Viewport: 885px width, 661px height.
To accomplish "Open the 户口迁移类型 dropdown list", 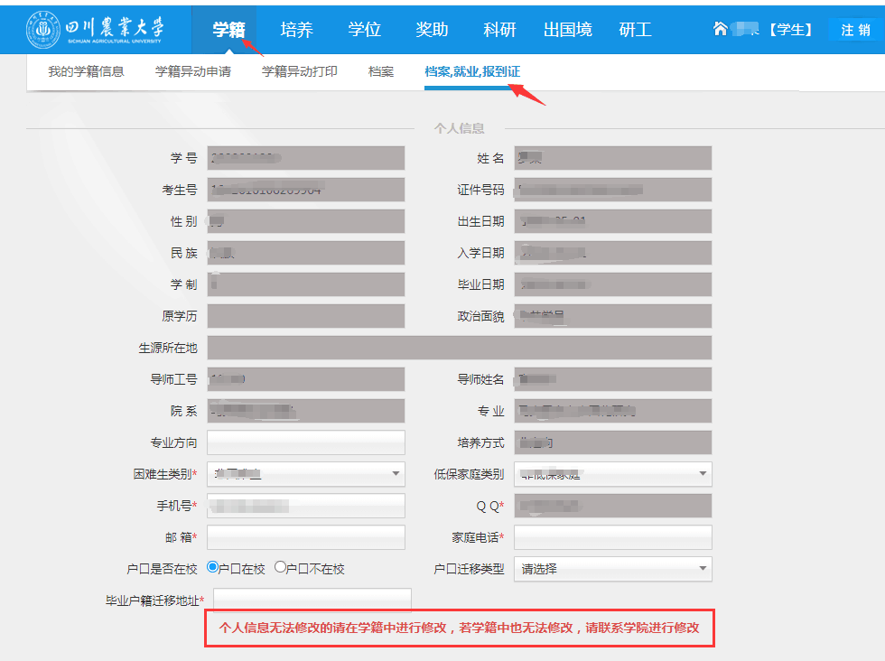I will [612, 569].
